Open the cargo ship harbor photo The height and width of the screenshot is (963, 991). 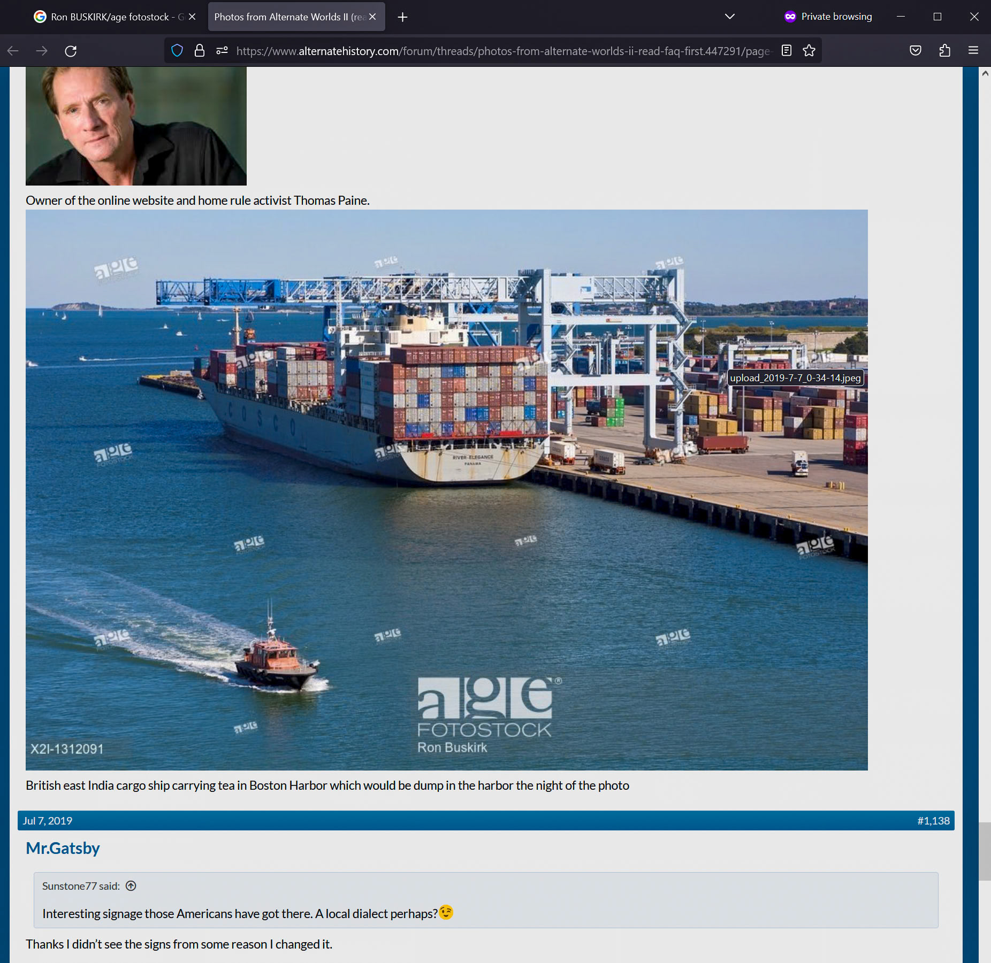(x=447, y=490)
